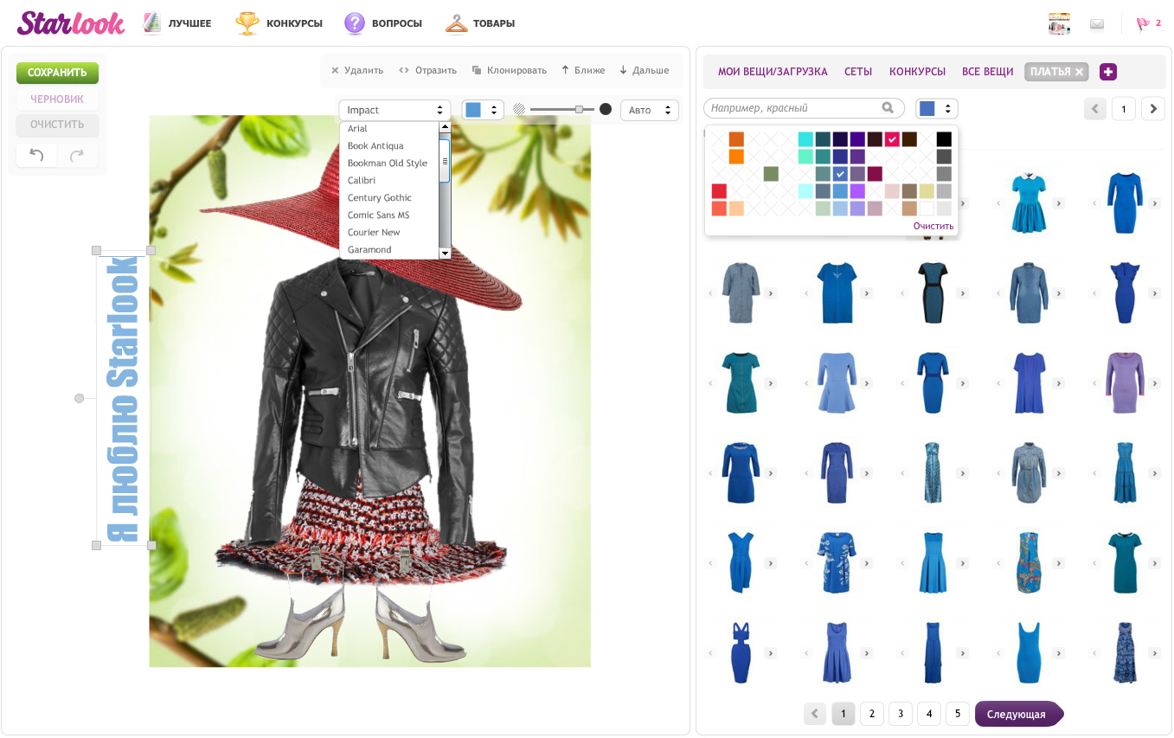Image resolution: width=1174 pixels, height=738 pixels.
Task: Go to the Следующая page
Action: (x=1018, y=714)
